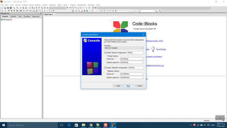Viewport: 227px width, 128px height.
Task: Click the Open file toolbar icon
Action: click(x=5, y=8)
